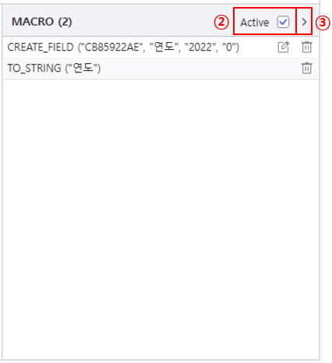Screen dimensions: 332x363
Task: Click the "2022" value in CREATE_FIELD macro
Action: 200,48
